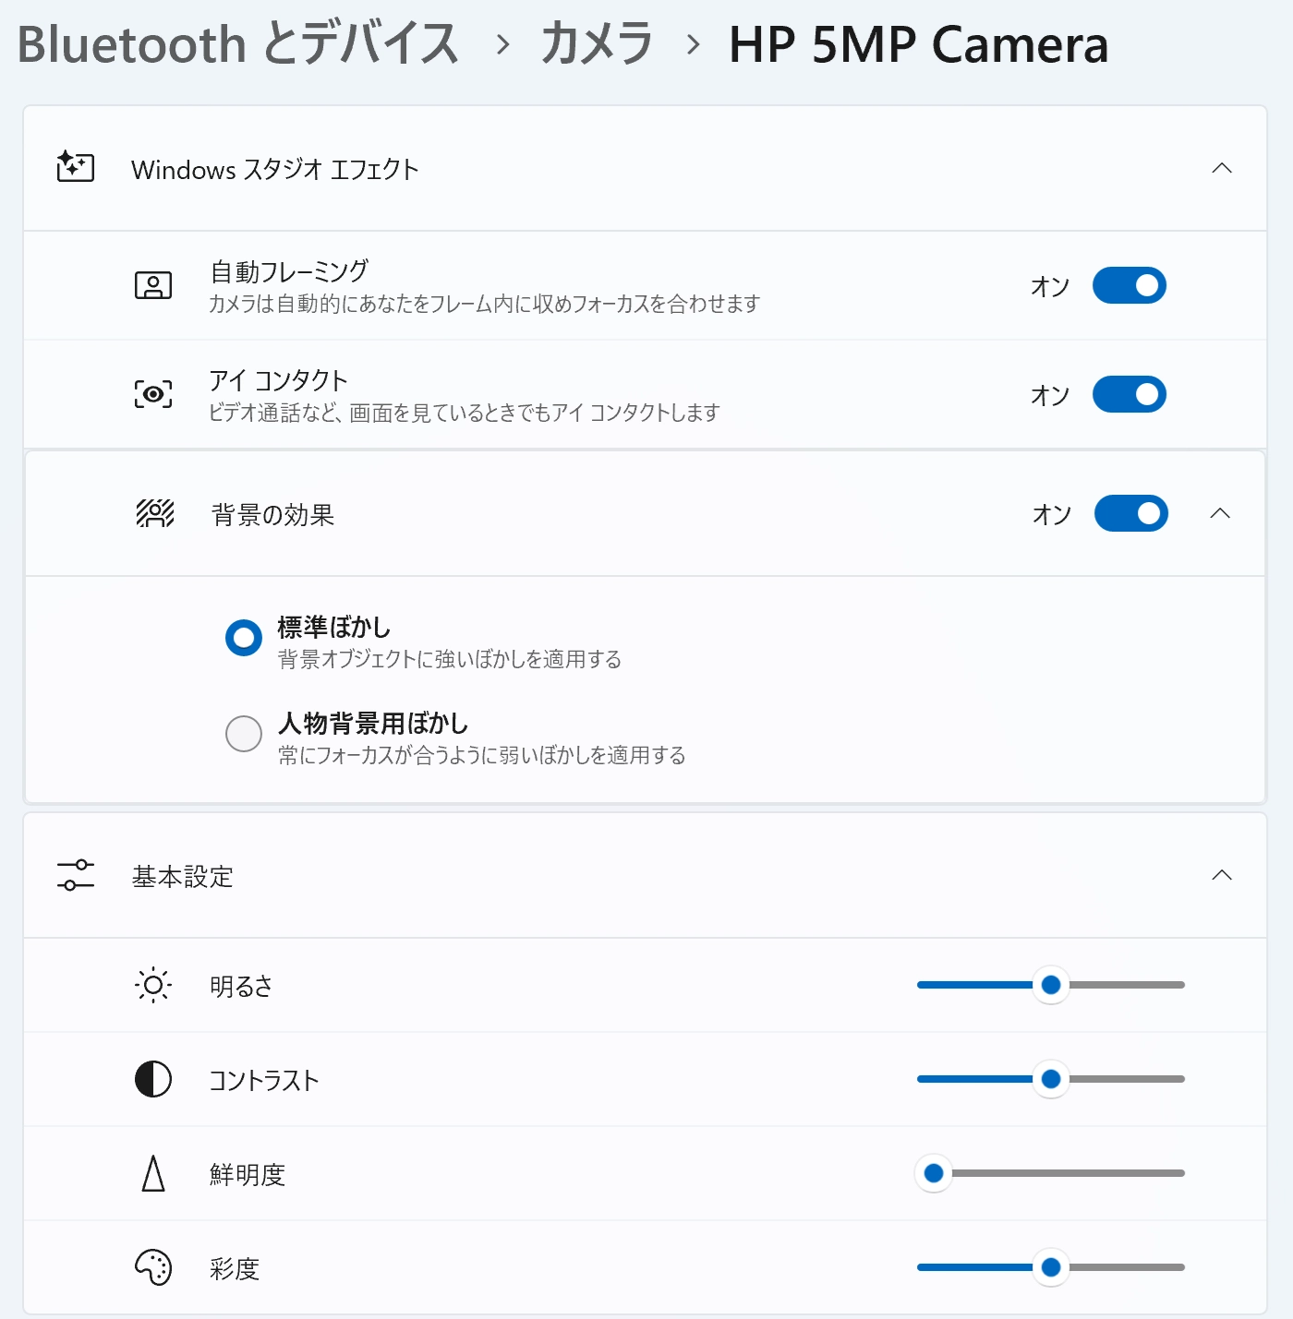
Task: Click the 背景オブジェクトに強いぼかし description
Action: 450,659
